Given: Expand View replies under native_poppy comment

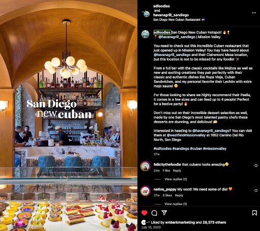Looking at the screenshot, I should point(176,204).
